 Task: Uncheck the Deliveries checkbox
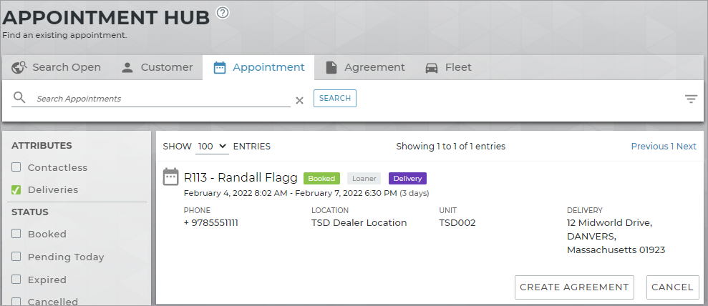16,190
